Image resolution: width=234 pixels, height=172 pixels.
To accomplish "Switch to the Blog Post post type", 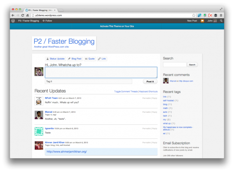I will [74, 59].
